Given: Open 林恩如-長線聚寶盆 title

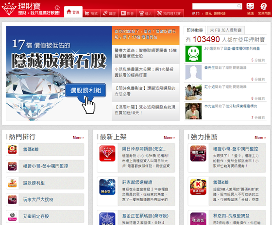Looking at the screenshot, I should 231,216.
